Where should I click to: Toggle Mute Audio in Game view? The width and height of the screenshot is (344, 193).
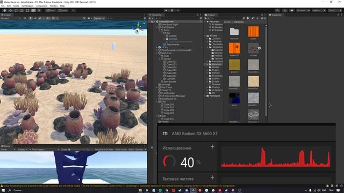pyautogui.click(x=121, y=150)
